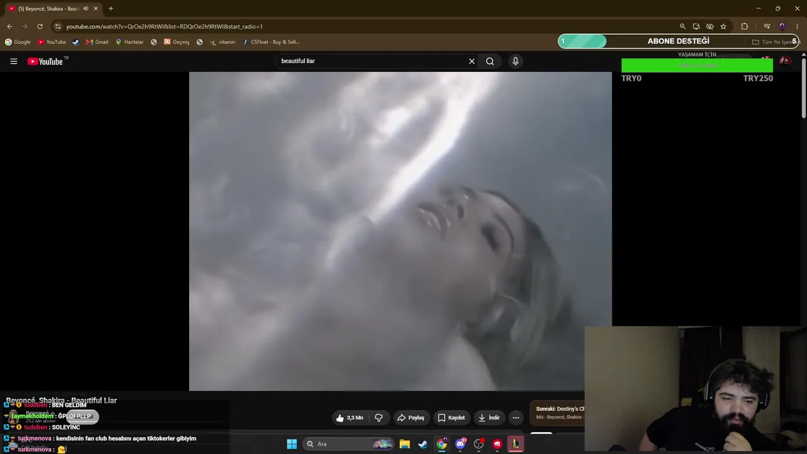Viewport: 807px width, 454px height.
Task: Bookmark this page with the star
Action: [x=723, y=26]
